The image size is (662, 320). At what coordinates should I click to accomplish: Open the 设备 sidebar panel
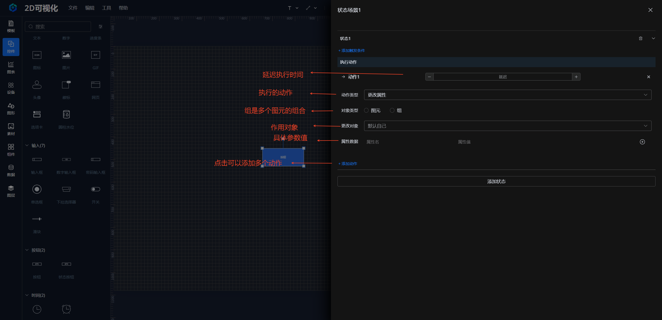11,88
